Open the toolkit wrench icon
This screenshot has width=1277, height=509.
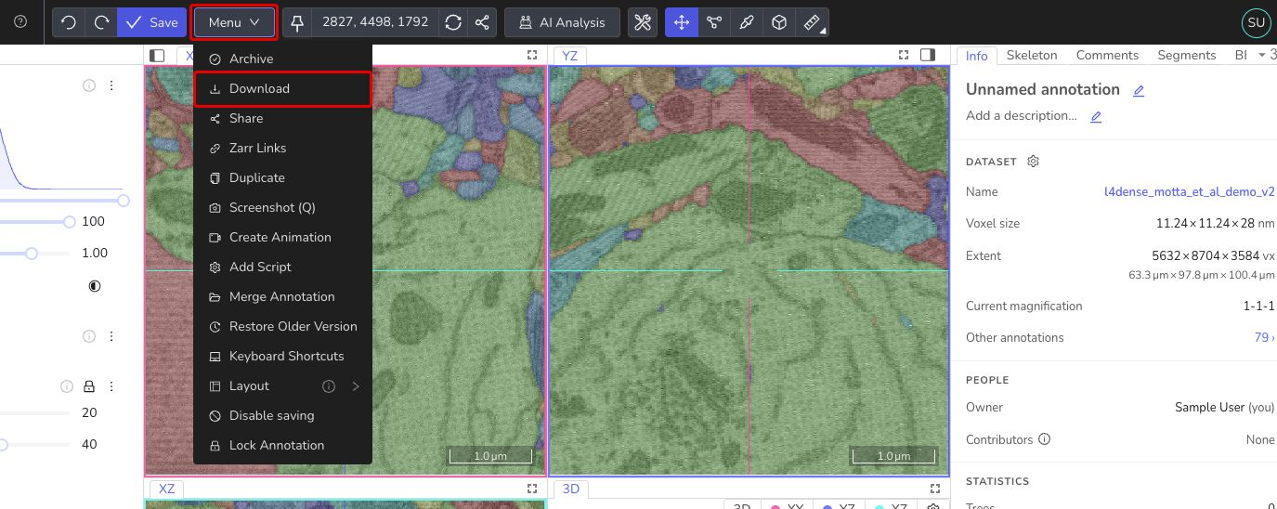coord(643,22)
